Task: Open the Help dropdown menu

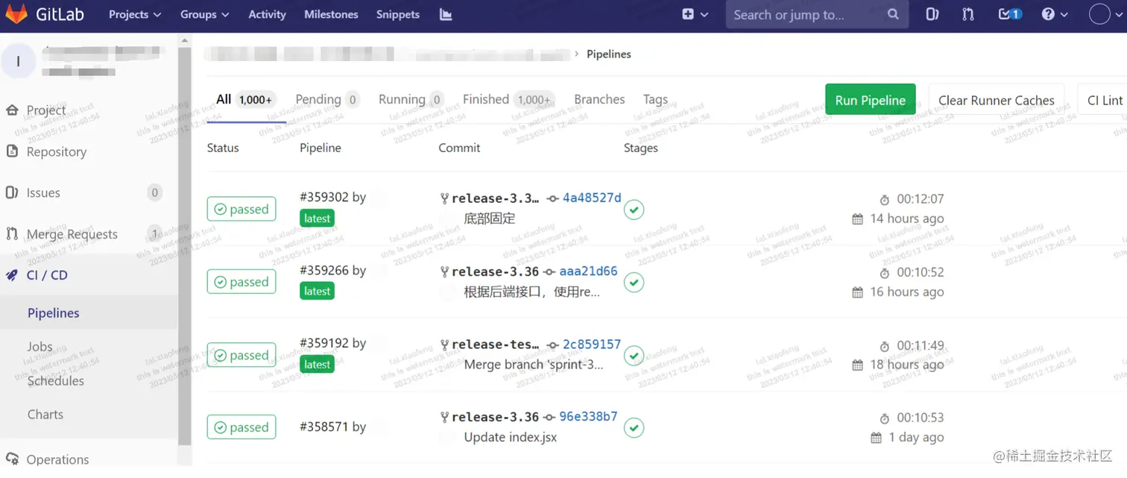Action: click(1055, 14)
